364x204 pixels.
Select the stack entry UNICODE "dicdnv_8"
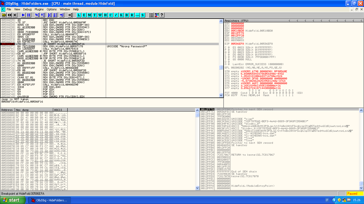(280, 124)
